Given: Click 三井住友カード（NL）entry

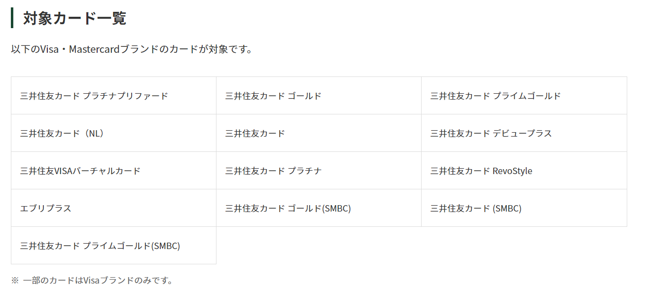Looking at the screenshot, I should (x=113, y=133).
